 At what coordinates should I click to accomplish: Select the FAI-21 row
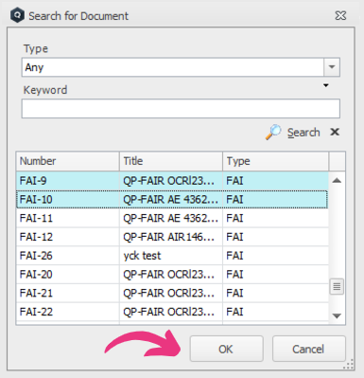pyautogui.click(x=172, y=293)
